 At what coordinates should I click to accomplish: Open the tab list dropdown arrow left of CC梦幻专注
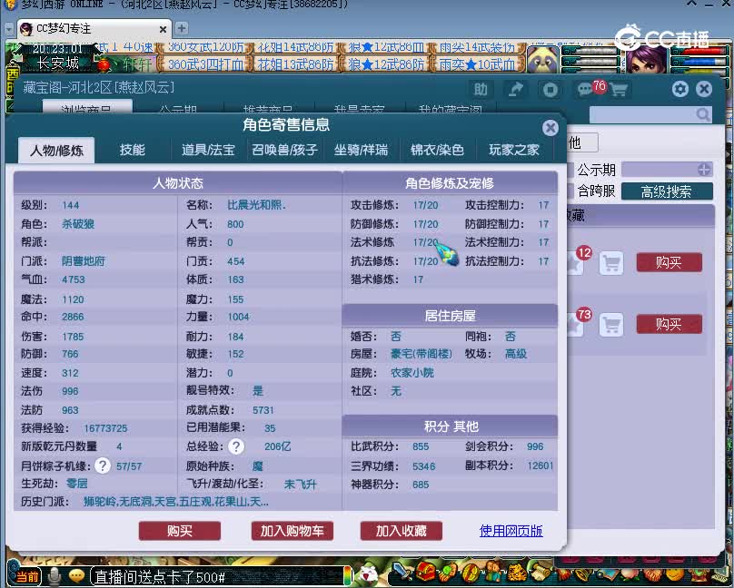point(9,29)
